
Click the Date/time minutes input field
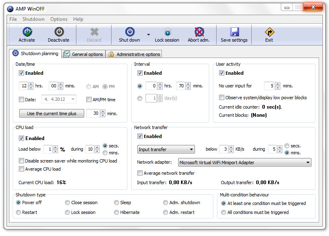(x=53, y=86)
